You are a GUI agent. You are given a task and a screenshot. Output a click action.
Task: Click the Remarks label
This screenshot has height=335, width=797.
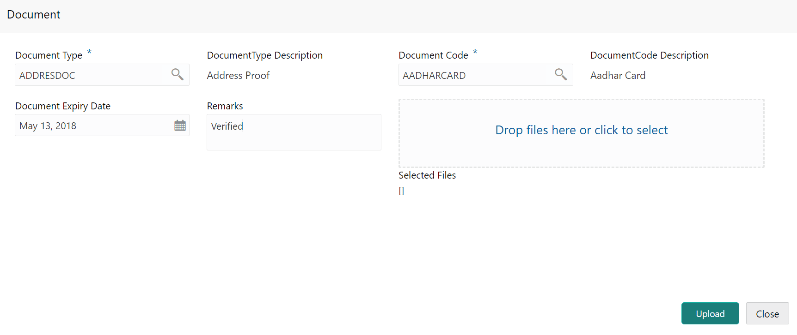click(225, 106)
